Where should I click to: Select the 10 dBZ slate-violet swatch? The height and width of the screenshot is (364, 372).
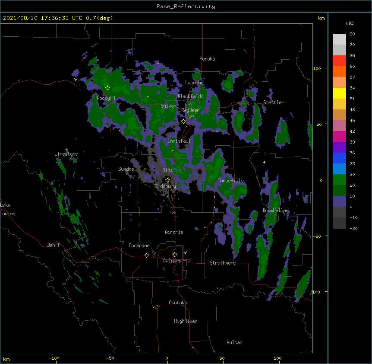[x=339, y=201]
